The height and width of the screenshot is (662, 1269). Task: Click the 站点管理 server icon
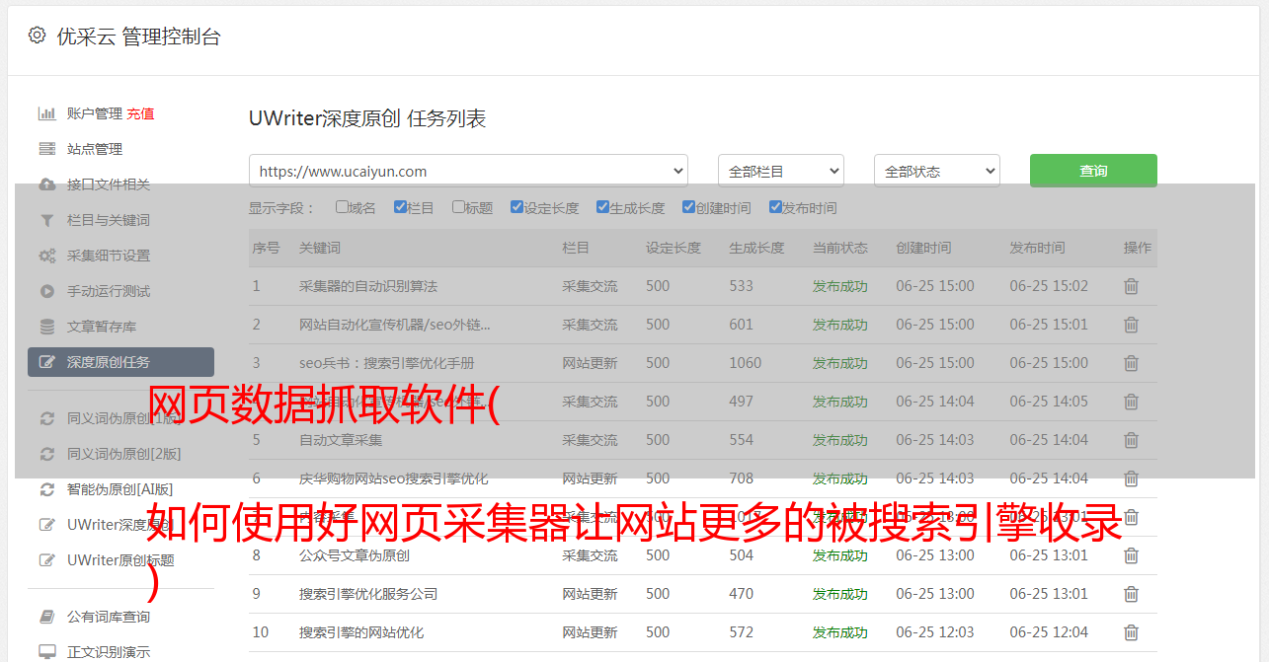[46, 149]
